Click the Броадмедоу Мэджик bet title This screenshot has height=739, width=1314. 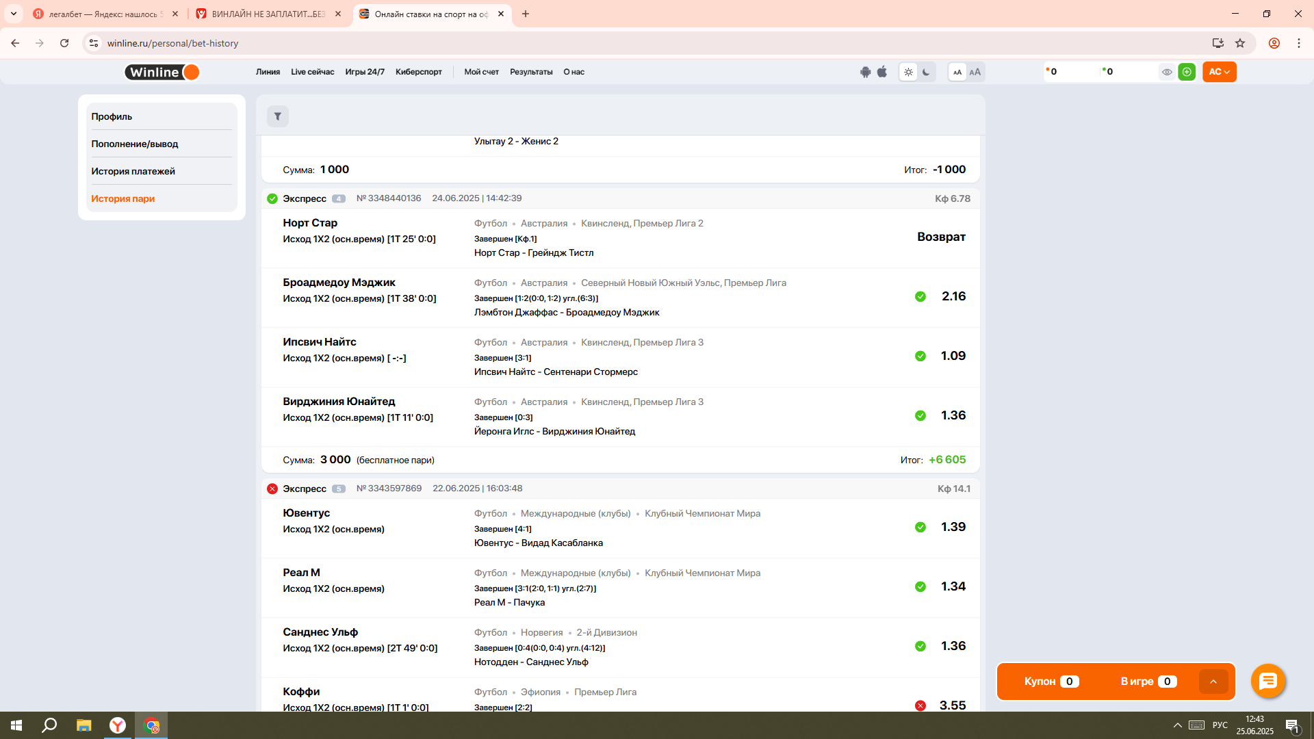[339, 283]
